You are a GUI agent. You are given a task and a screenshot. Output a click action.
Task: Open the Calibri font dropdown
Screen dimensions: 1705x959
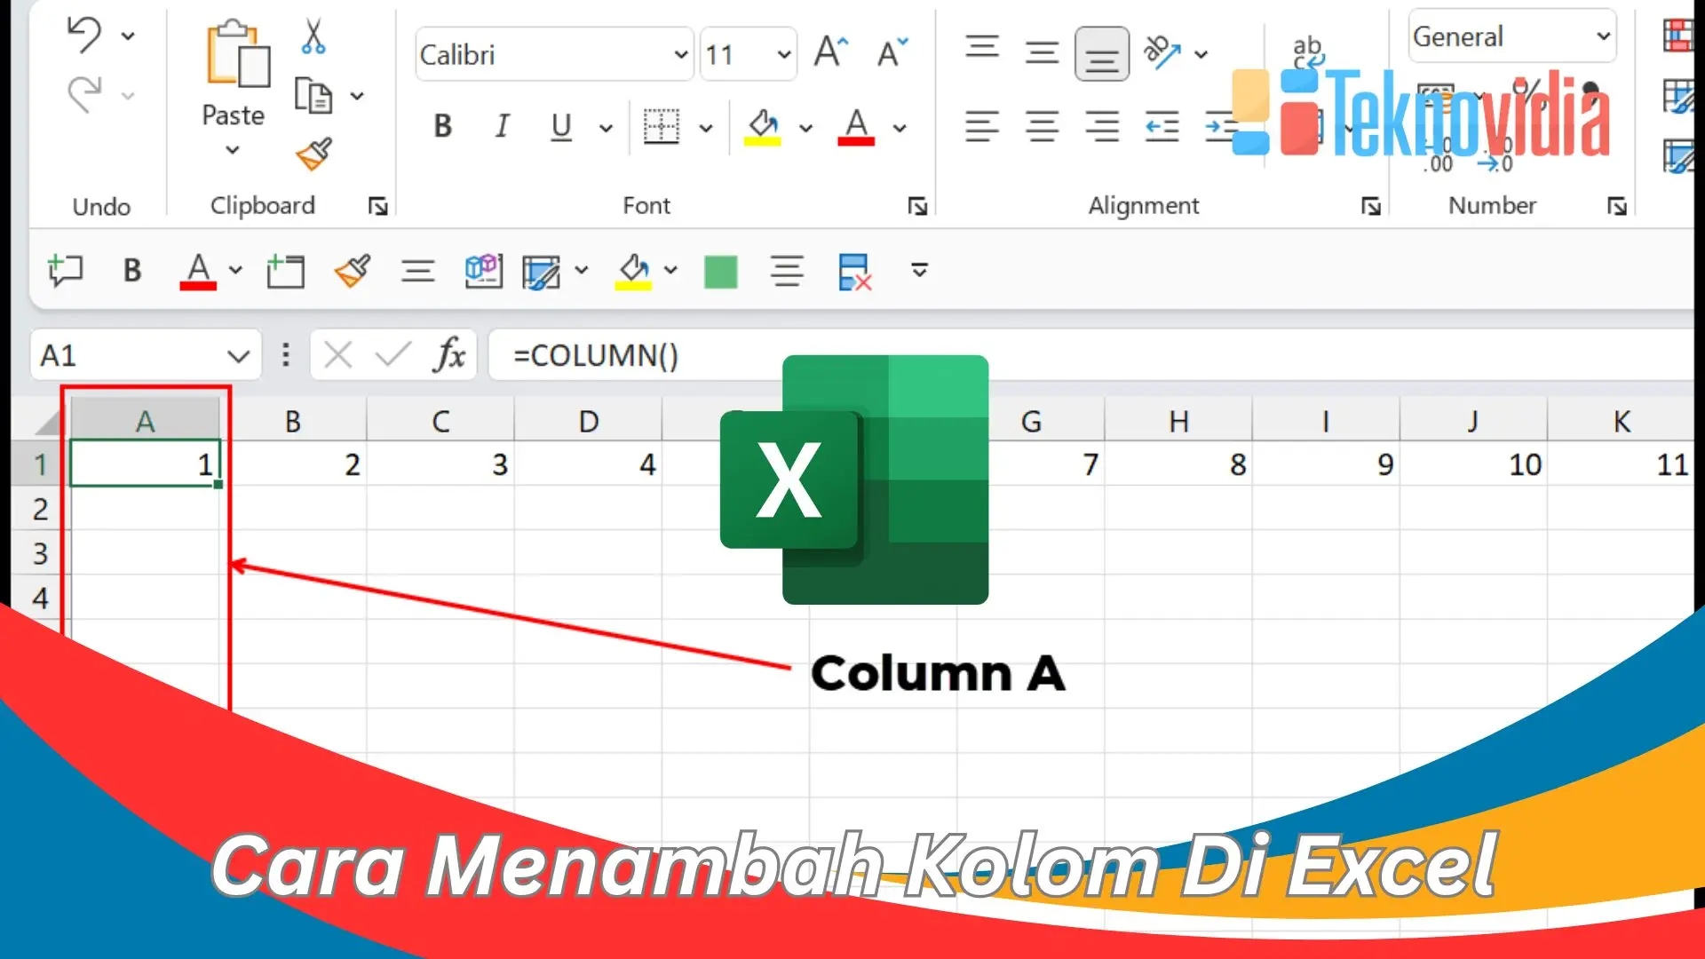point(680,54)
